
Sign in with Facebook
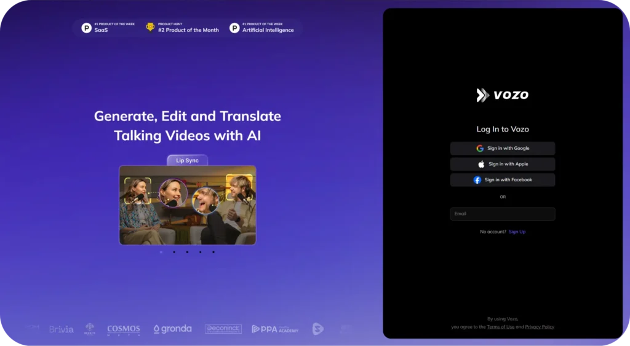(x=502, y=180)
